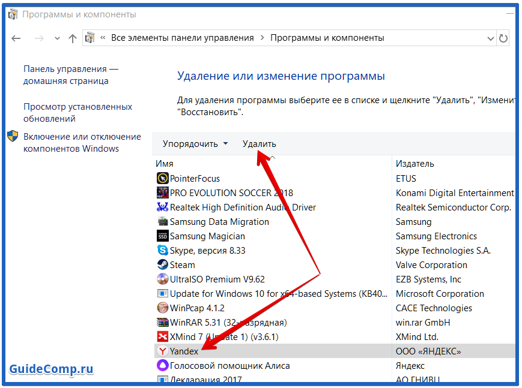Click the XMind 7 icon
This screenshot has width=522, height=388.
[162, 337]
